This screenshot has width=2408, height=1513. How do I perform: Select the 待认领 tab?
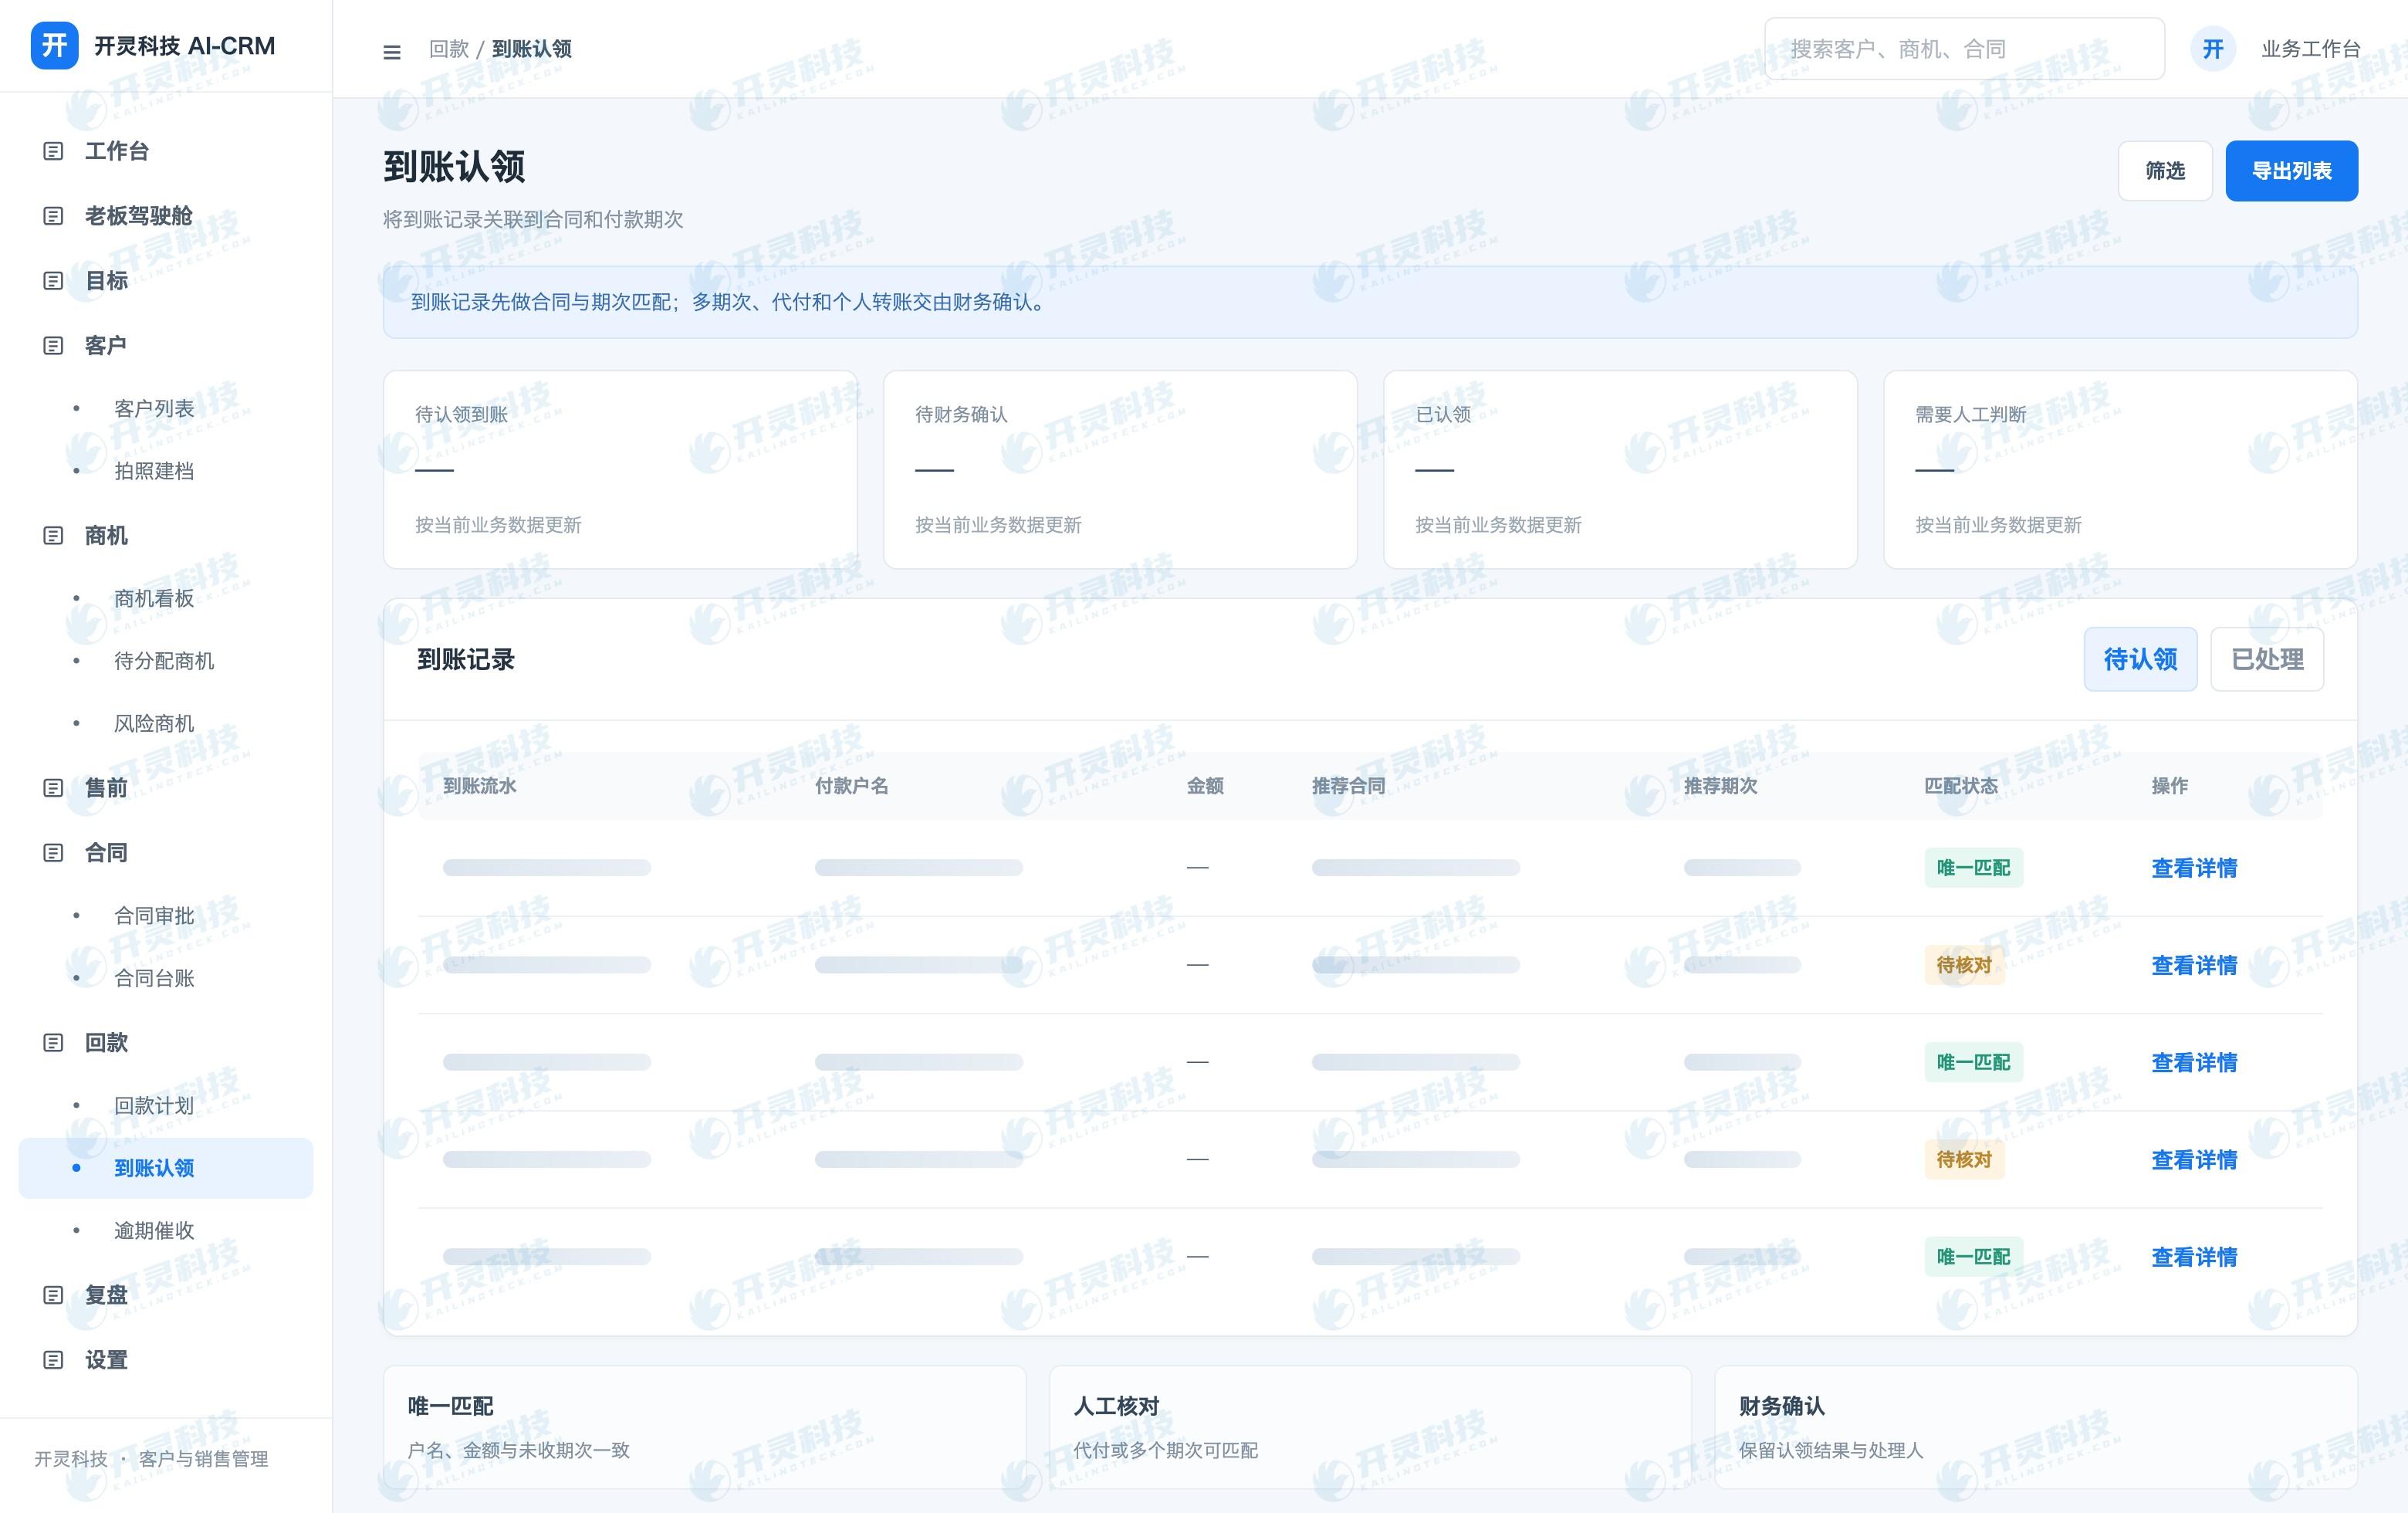pyautogui.click(x=2141, y=659)
